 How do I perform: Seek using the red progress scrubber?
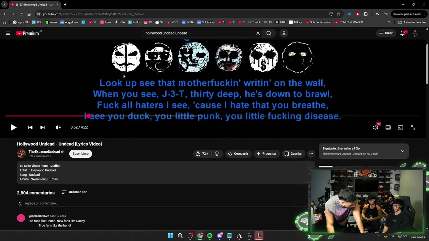pyautogui.click(x=88, y=116)
